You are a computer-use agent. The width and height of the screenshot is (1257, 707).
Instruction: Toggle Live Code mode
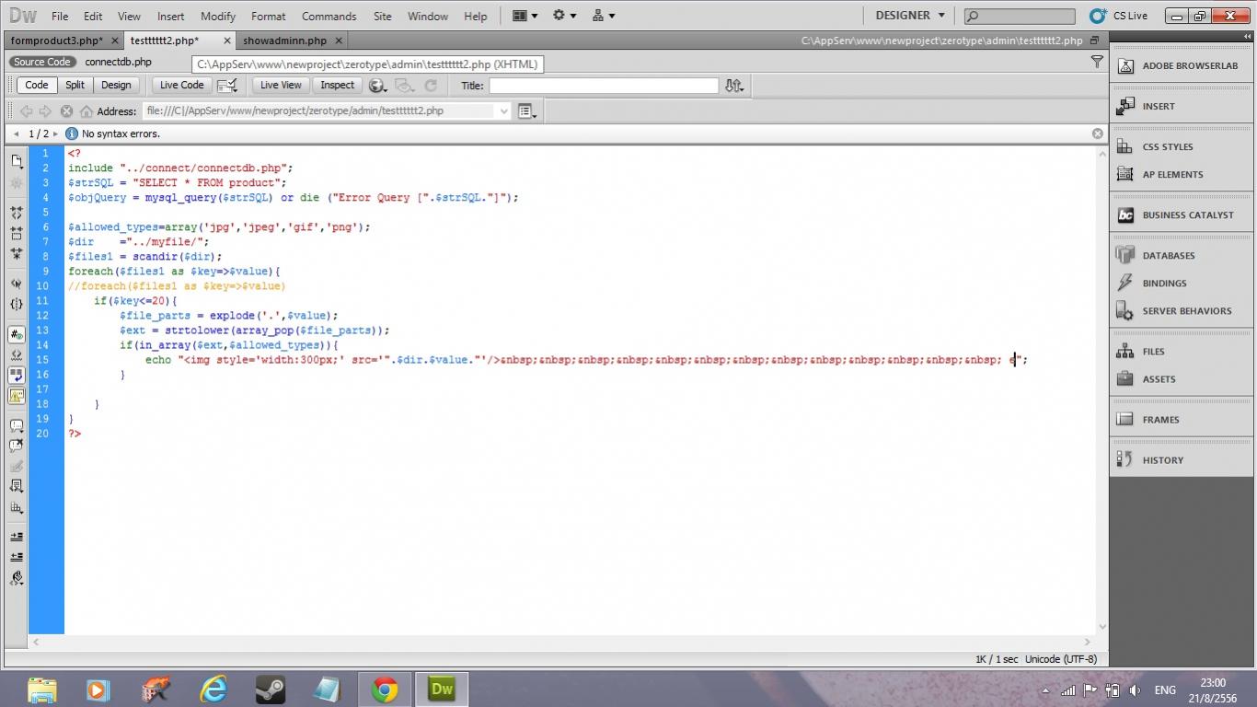pyautogui.click(x=181, y=85)
